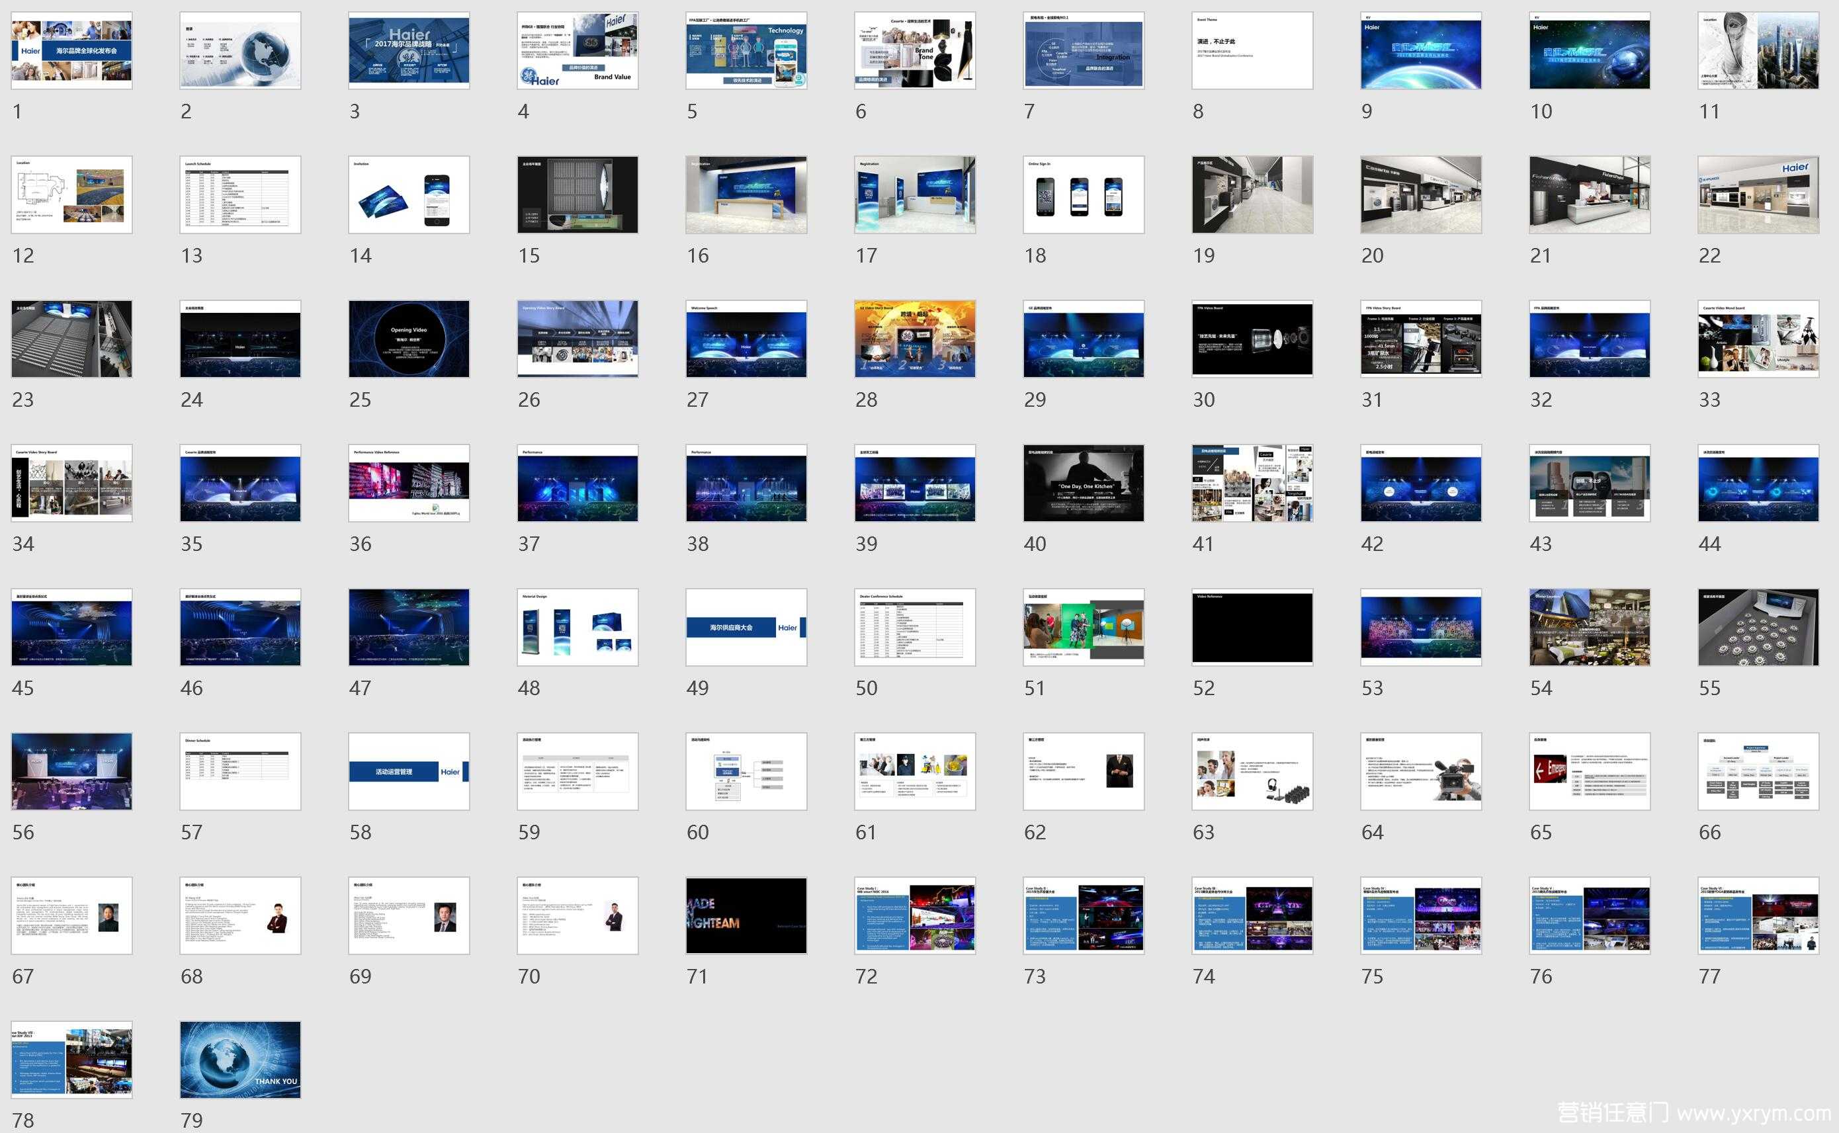Select slide 33 Casarte mood board
Screen dimensions: 1839x1133
pos(1759,339)
